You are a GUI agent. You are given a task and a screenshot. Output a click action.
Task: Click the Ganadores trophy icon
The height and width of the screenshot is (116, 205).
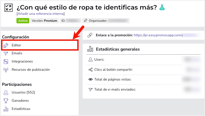(x=6, y=101)
